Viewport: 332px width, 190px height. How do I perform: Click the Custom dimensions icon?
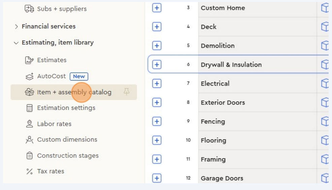(28, 140)
